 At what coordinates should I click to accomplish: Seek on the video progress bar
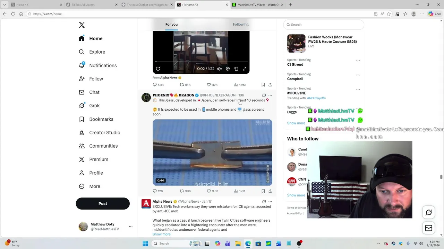coord(201,62)
